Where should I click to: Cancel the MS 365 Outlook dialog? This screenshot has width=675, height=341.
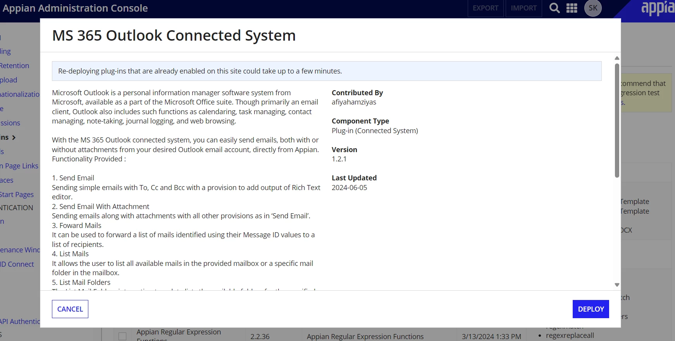(70, 309)
